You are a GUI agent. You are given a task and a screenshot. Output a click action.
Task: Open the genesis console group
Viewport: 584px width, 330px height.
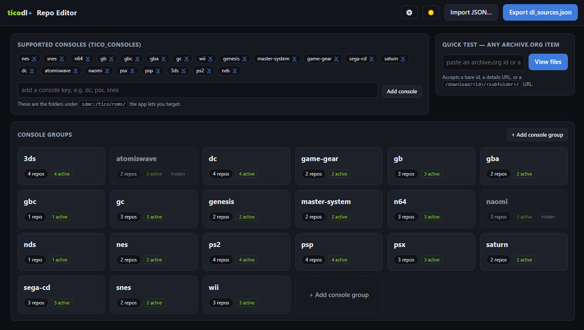pos(247,209)
